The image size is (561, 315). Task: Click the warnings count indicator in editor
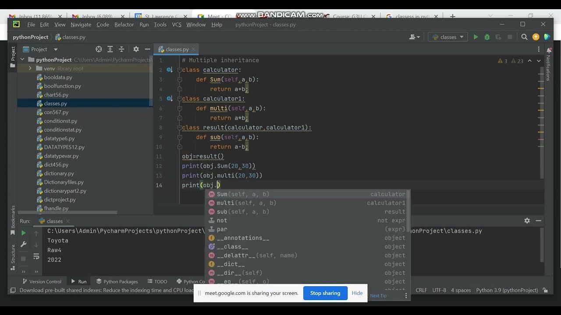coord(503,61)
